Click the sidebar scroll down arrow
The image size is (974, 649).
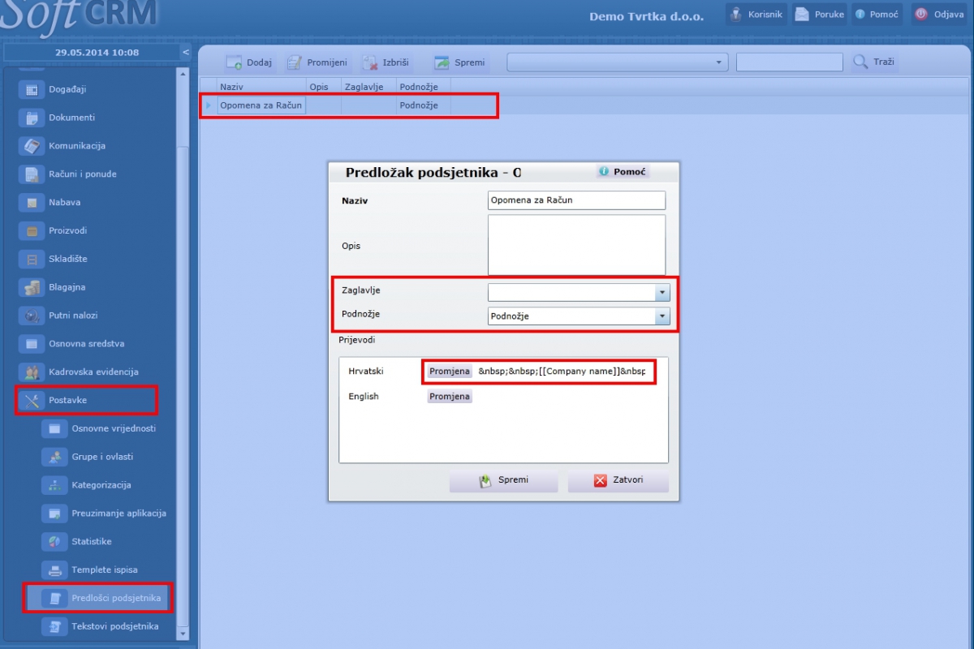coord(183,633)
